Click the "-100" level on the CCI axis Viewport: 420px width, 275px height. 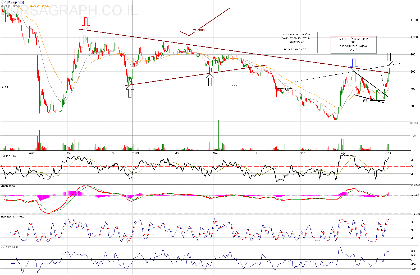(x=413, y=264)
